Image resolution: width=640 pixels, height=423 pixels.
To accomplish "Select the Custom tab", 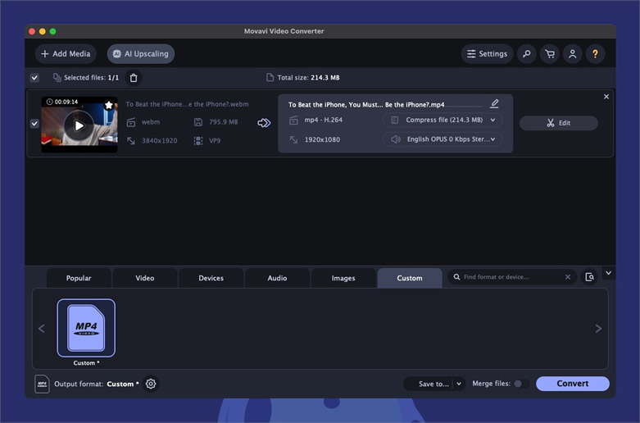I will 410,278.
